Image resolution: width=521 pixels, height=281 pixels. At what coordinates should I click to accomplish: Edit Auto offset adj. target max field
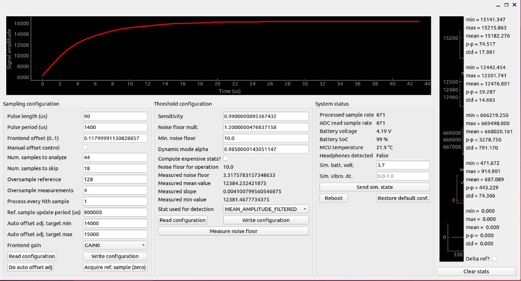[115, 234]
